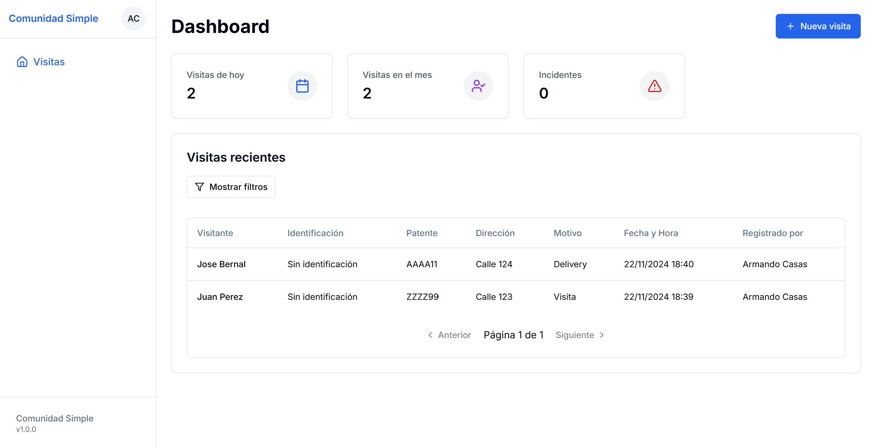Click the red warning triangle icon
This screenshot has height=447, width=874.
654,86
